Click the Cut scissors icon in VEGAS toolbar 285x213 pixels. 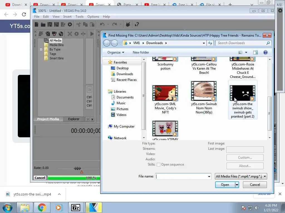click(x=78, y=24)
